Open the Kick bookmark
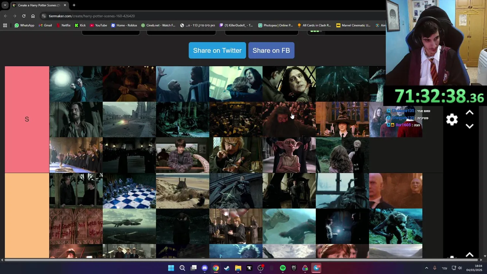 click(80, 25)
